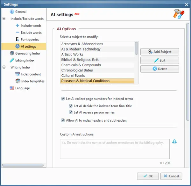Toggle Let AI reverse person names checkbox
The width and height of the screenshot is (191, 186).
(x=71, y=112)
